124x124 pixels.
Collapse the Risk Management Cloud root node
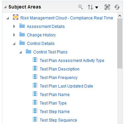click(x=7, y=18)
